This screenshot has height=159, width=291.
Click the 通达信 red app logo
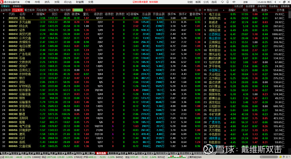[2, 2]
